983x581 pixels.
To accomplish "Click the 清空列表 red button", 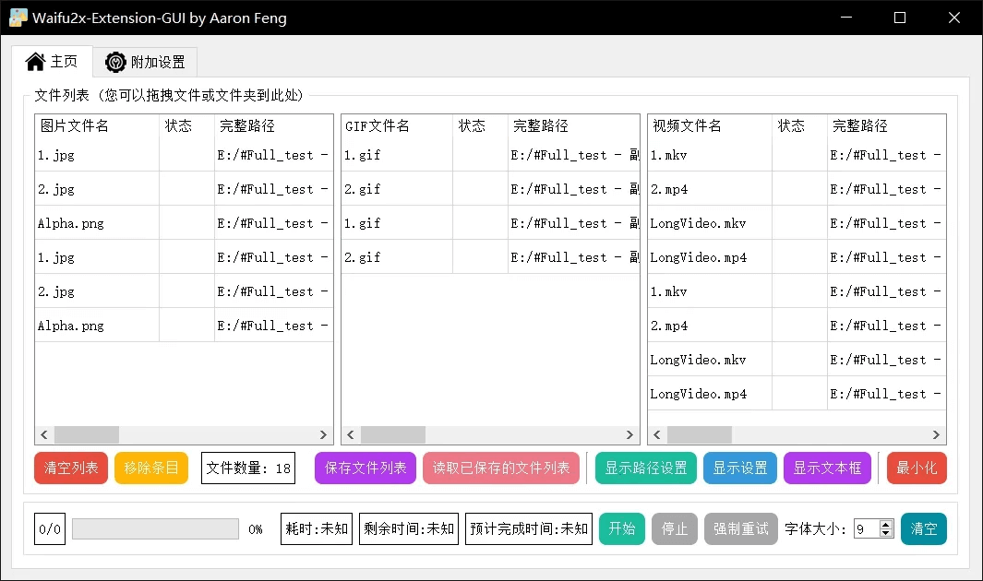I will pyautogui.click(x=71, y=468).
